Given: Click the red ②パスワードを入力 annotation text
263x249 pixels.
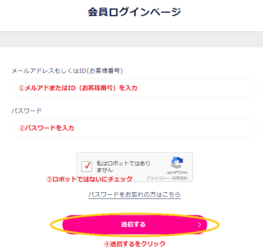Looking at the screenshot, I should point(47,128).
